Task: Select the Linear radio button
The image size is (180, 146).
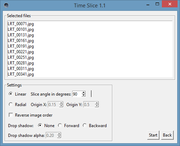Action: 11,94
